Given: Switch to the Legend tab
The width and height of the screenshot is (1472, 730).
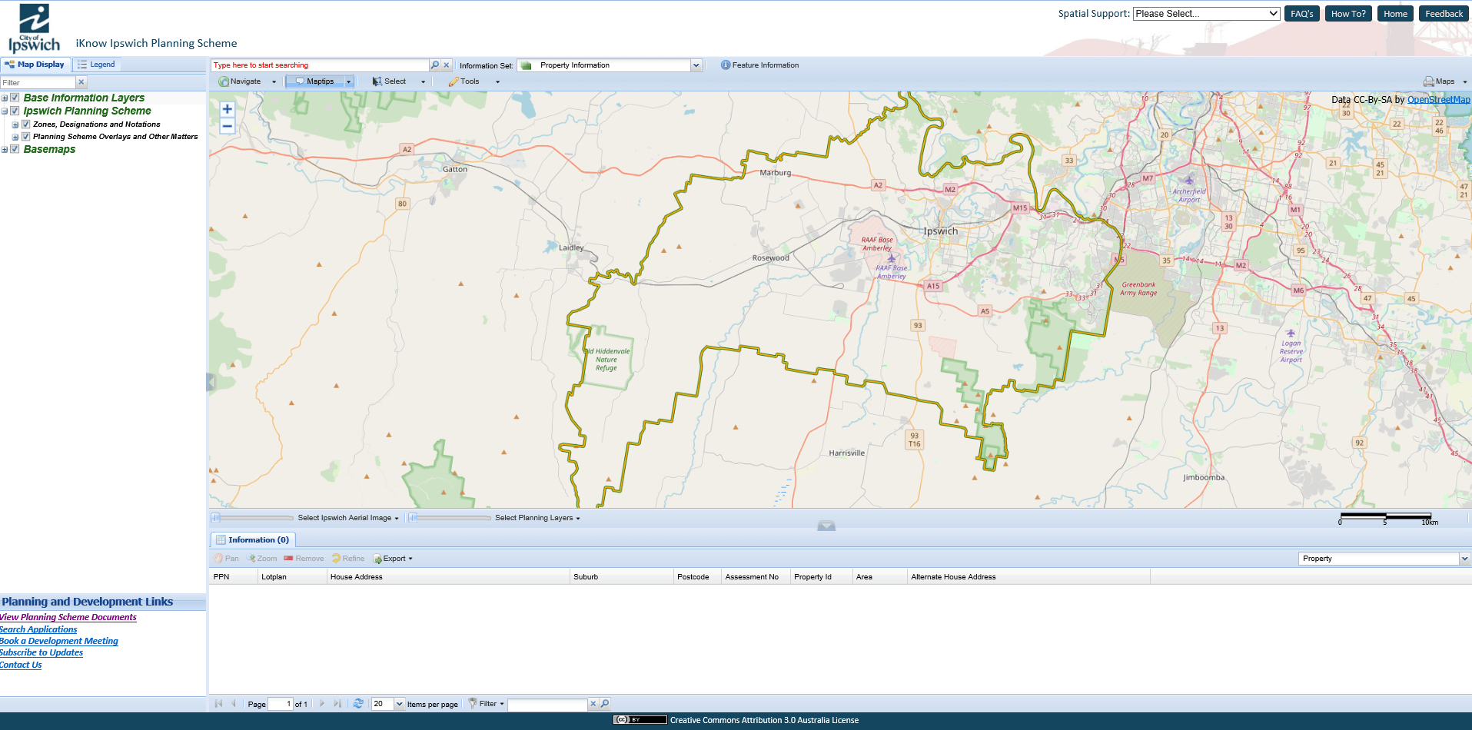Looking at the screenshot, I should point(96,65).
